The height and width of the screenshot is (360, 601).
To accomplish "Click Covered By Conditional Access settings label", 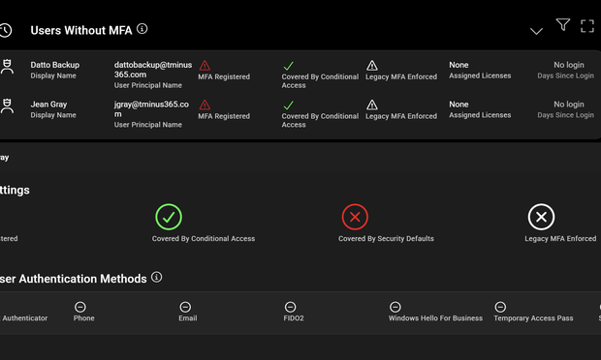I will click(204, 239).
